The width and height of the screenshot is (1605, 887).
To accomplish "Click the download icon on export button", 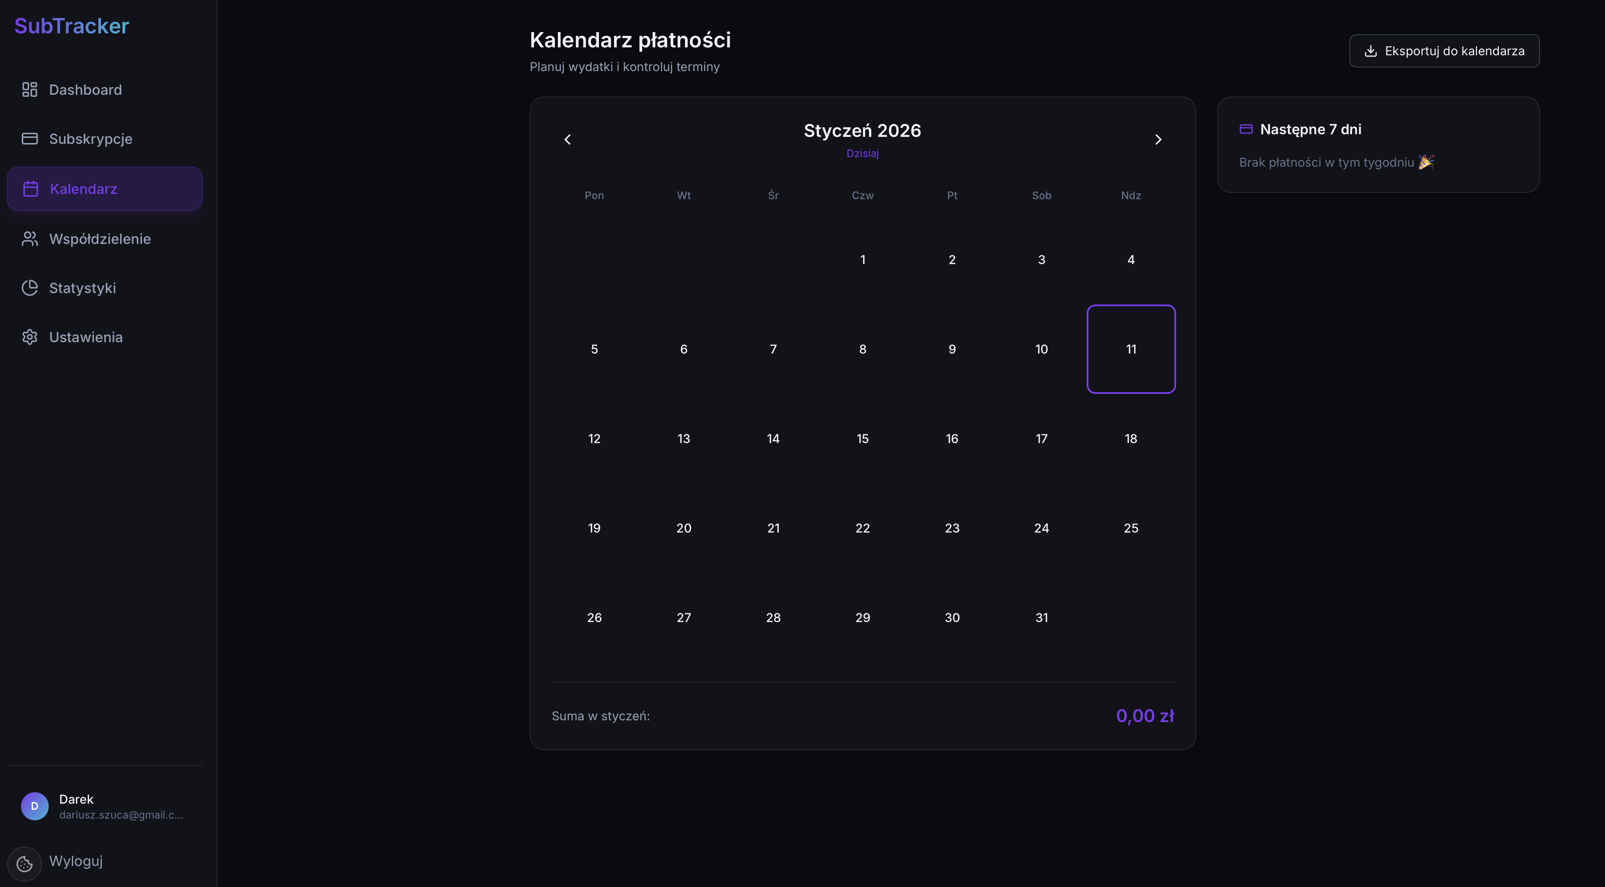I will point(1370,51).
